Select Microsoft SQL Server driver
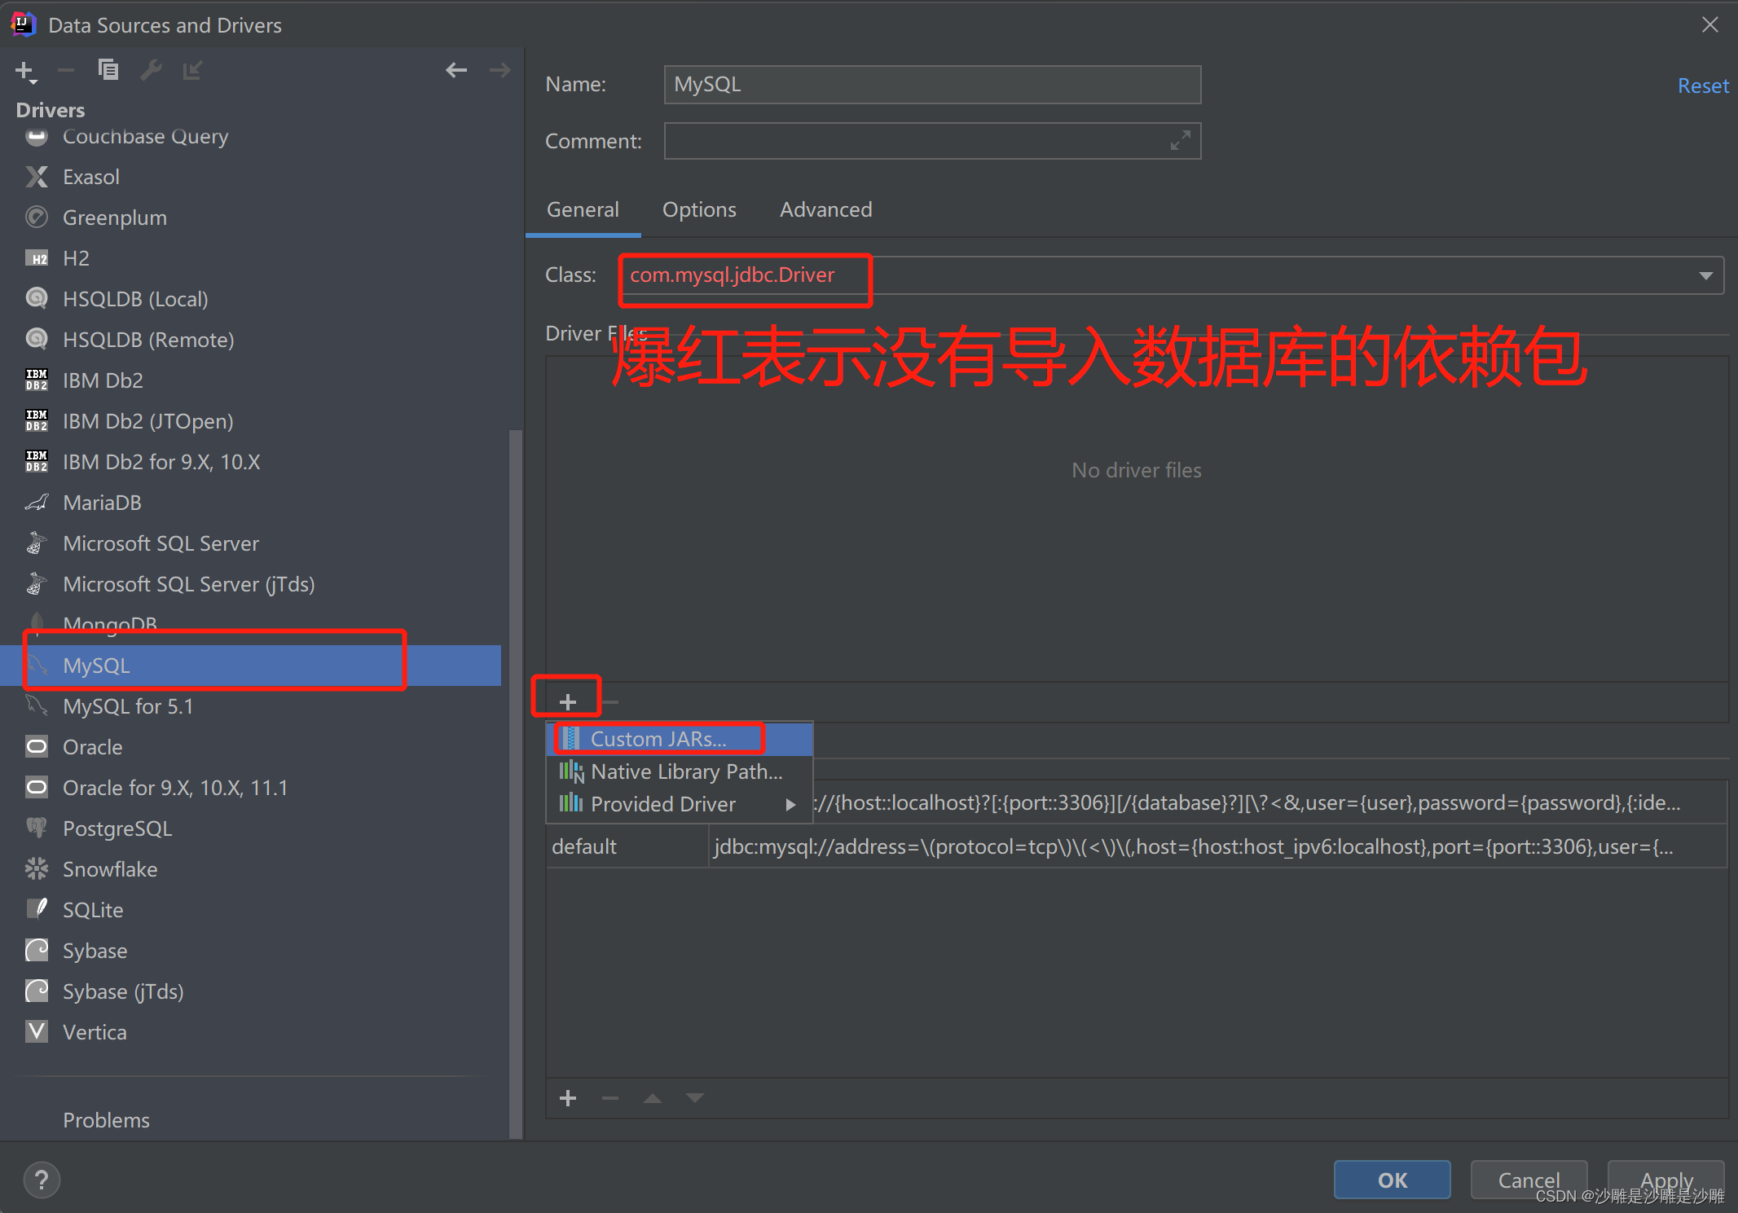The height and width of the screenshot is (1213, 1738). coord(251,543)
